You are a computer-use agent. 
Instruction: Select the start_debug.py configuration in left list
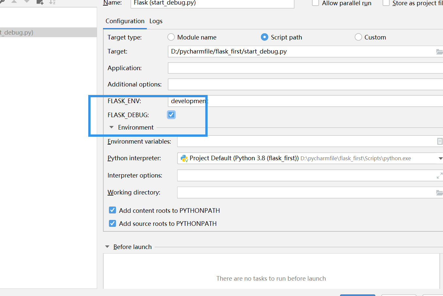[x=48, y=32]
